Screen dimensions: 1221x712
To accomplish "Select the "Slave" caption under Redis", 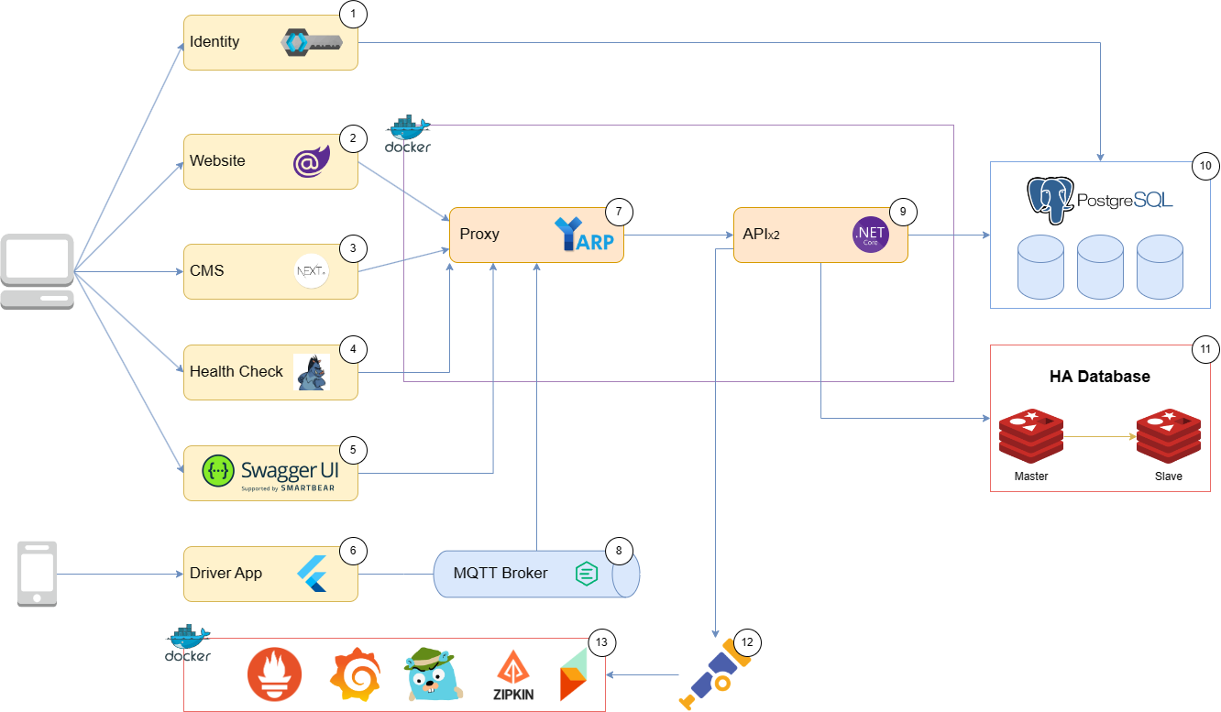I will [1169, 476].
